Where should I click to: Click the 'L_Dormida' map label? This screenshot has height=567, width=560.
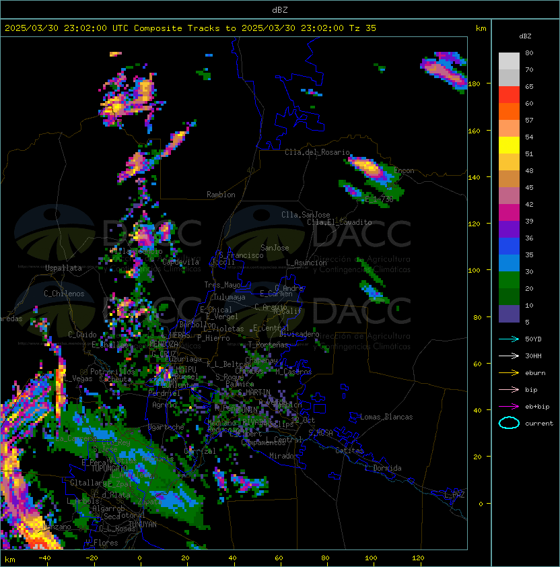tap(383, 468)
